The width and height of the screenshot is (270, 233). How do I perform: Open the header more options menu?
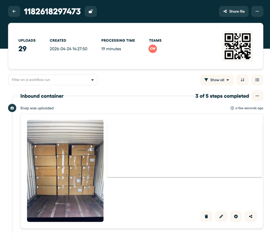257,11
